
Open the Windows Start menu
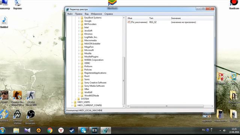pyautogui.click(x=3, y=130)
